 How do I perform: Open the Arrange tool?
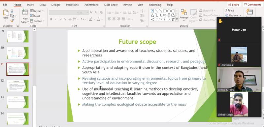click(184, 15)
